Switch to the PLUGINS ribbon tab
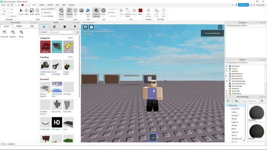 tap(71, 5)
